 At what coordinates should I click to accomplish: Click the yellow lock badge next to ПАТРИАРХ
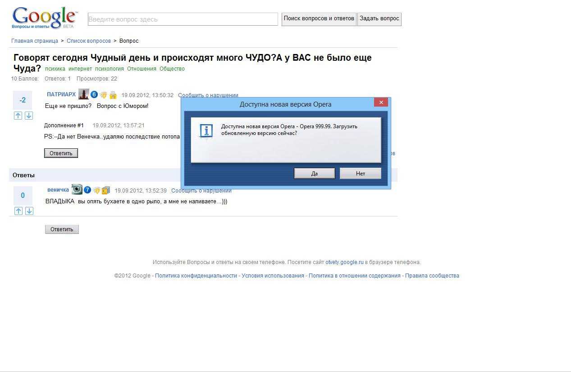[x=113, y=95]
